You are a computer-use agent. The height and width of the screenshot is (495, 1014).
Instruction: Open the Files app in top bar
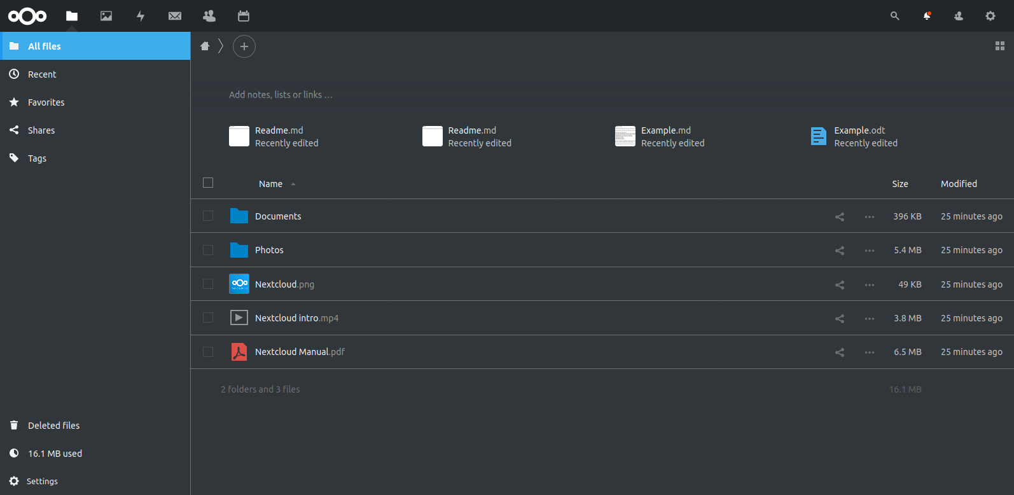coord(72,16)
